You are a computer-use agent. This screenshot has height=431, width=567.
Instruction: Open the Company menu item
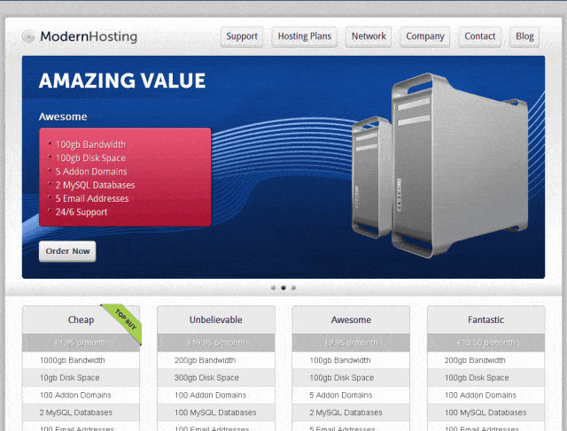click(425, 36)
